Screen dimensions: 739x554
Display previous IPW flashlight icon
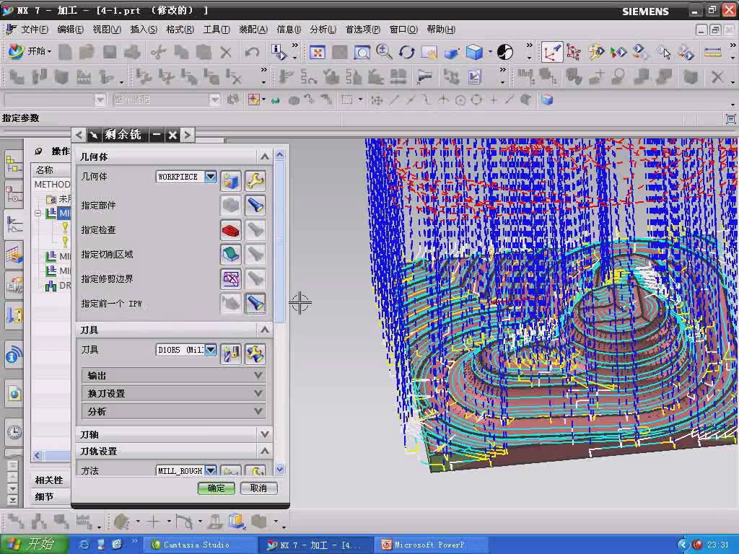[x=255, y=304]
